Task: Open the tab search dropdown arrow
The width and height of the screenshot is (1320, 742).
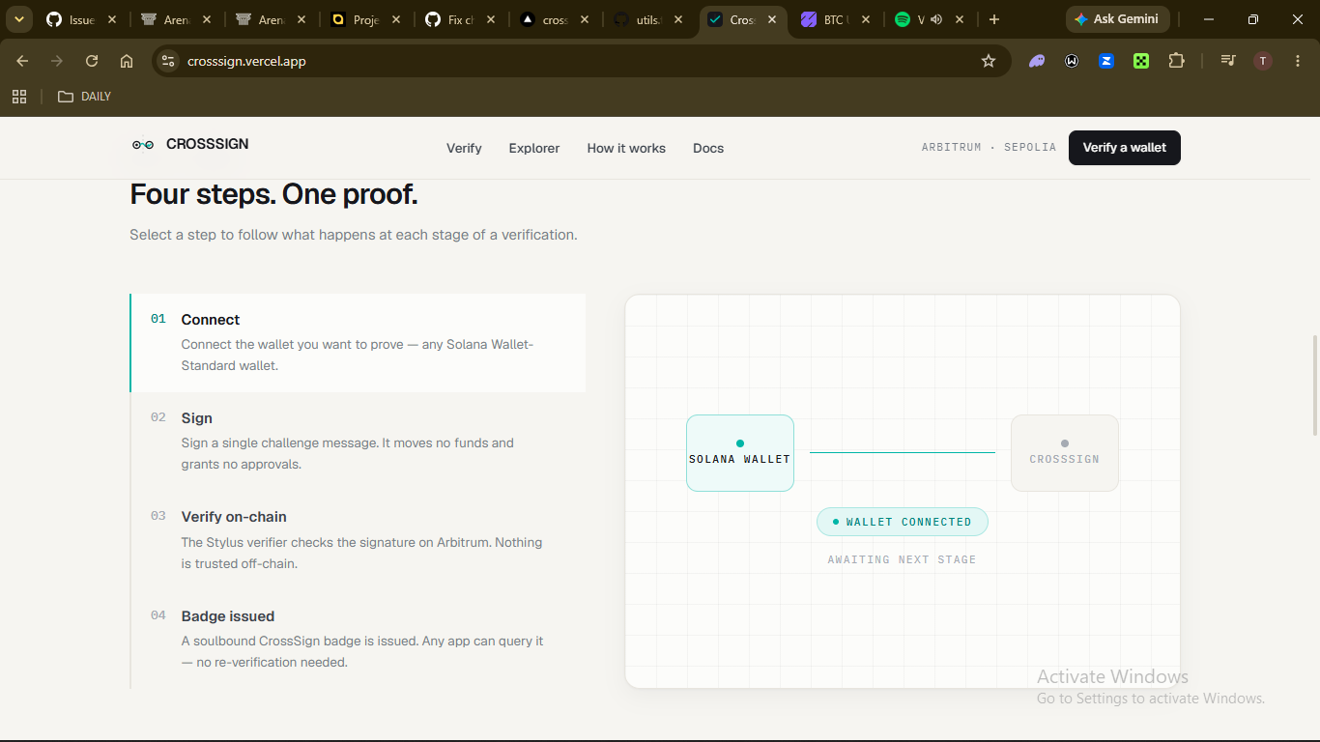Action: coord(18,19)
